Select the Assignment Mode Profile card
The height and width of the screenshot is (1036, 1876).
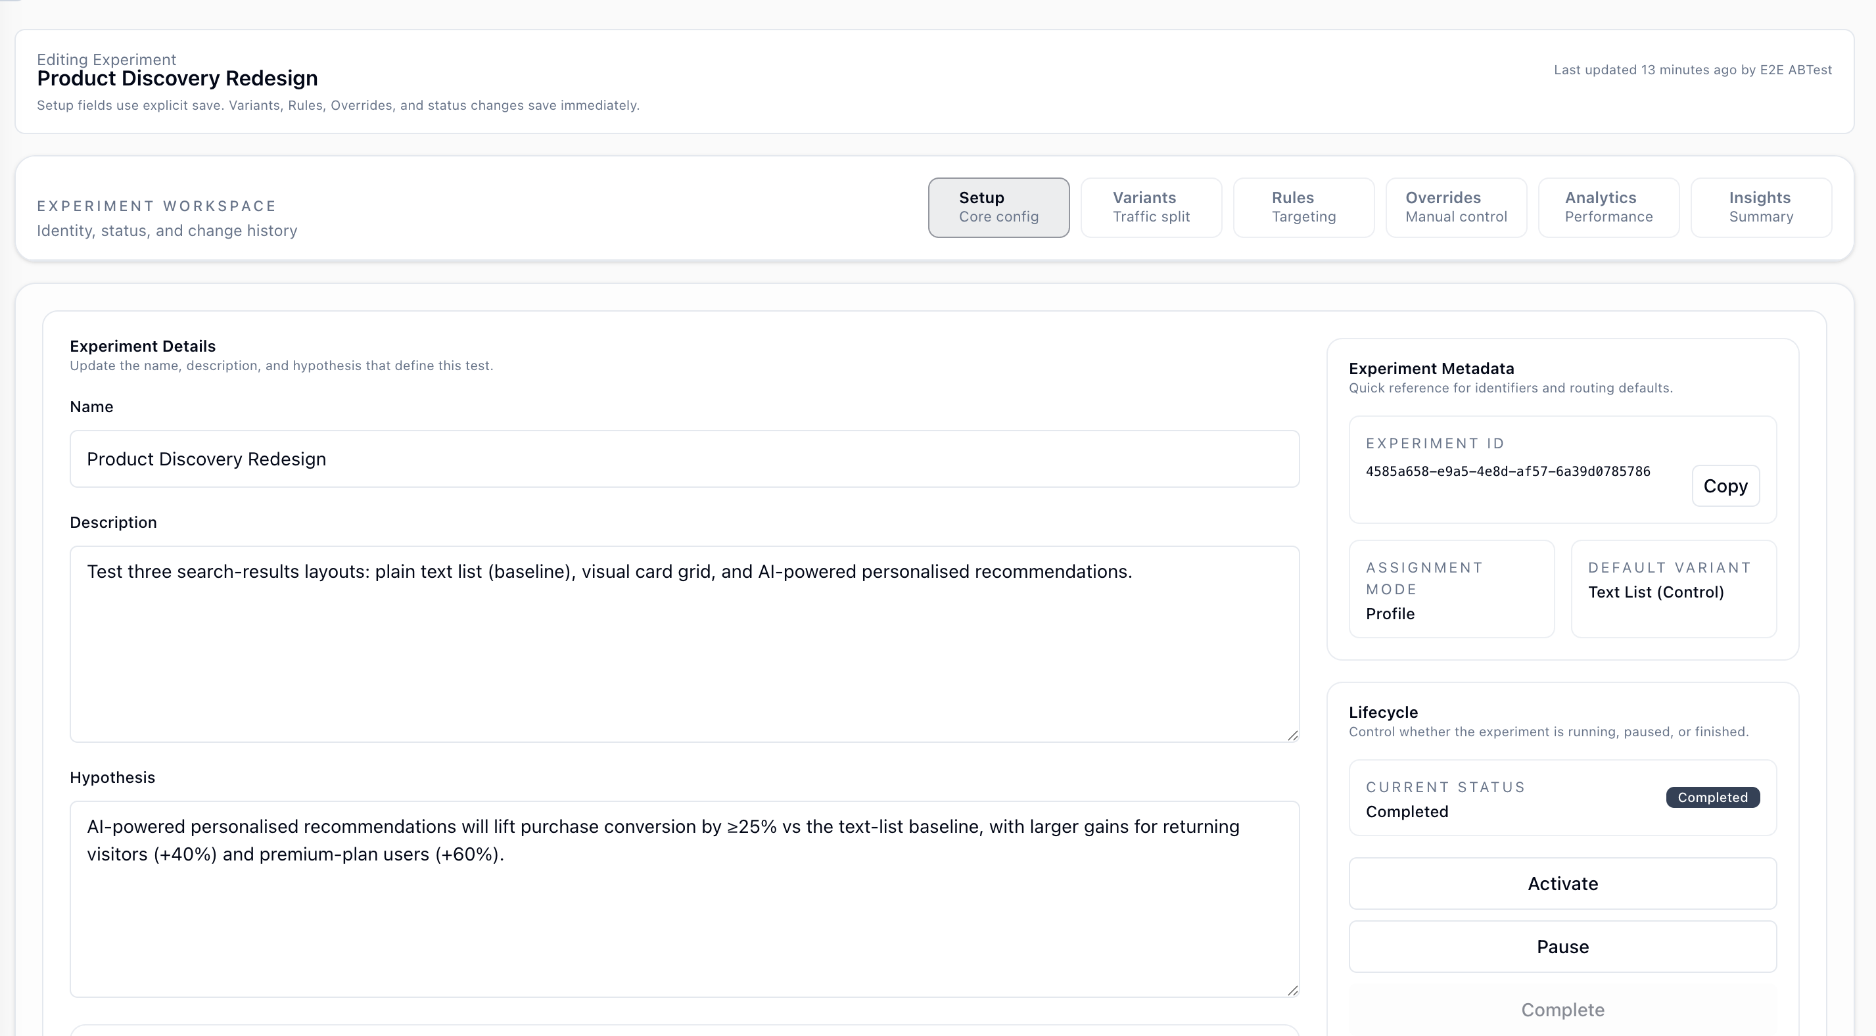[1451, 589]
